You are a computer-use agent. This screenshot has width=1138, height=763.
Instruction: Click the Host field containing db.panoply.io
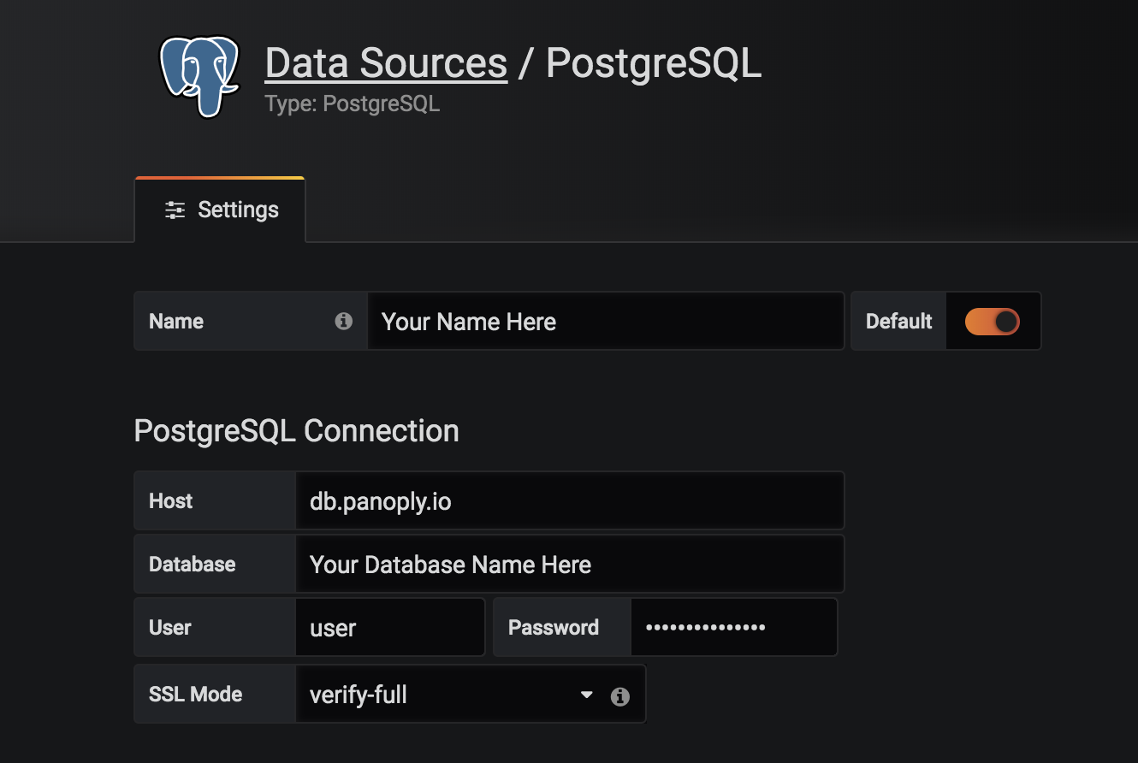569,501
